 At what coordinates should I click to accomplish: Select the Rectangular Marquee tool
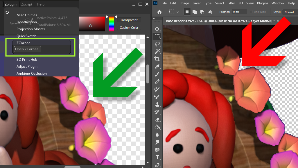coord(157,36)
